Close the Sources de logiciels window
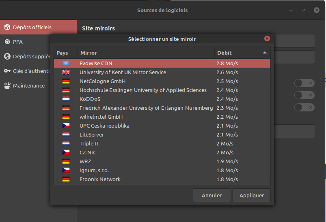This screenshot has height=222, width=326. click(316, 10)
